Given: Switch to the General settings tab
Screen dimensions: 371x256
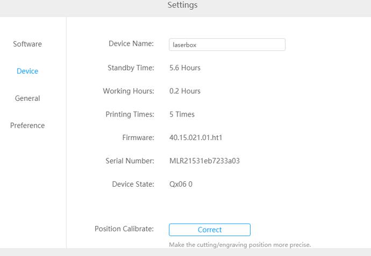Looking at the screenshot, I should (x=27, y=98).
